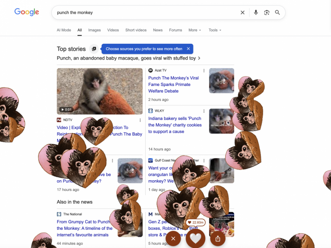Open Punch The Monkey's Viral Fame article
Image resolution: width=331 pixels, height=248 pixels.
[173, 84]
